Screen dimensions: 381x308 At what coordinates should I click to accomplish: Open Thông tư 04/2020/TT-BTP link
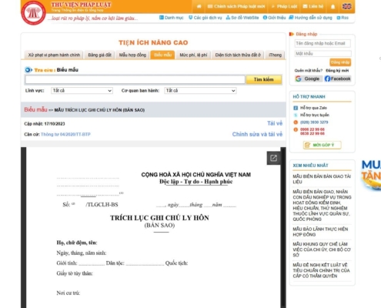click(x=65, y=134)
